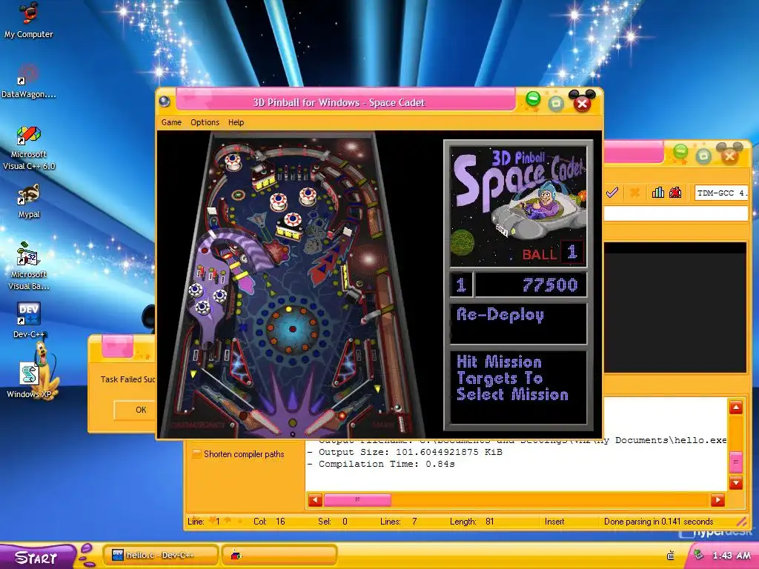Click the Start button on the taskbar
Image resolution: width=759 pixels, height=569 pixels.
tap(37, 556)
